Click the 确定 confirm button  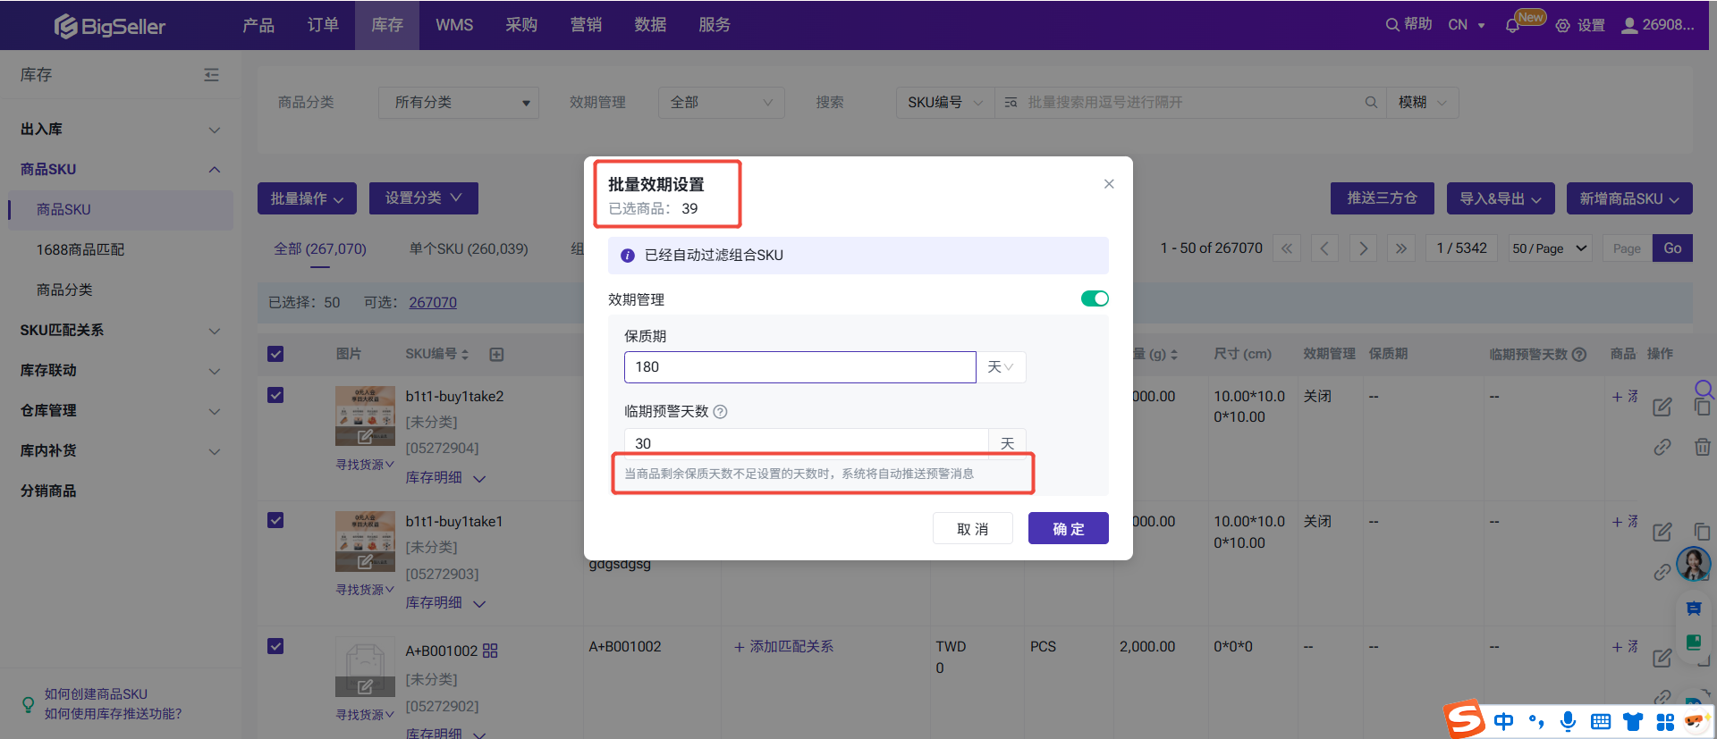point(1068,528)
